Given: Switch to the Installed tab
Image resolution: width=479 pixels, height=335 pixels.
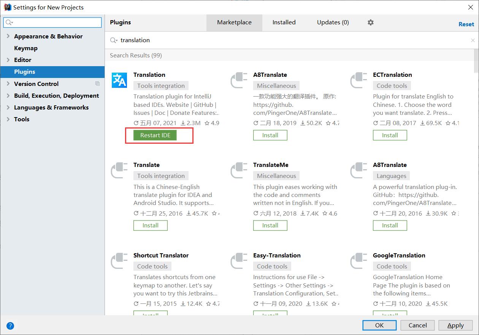Looking at the screenshot, I should pos(284,22).
